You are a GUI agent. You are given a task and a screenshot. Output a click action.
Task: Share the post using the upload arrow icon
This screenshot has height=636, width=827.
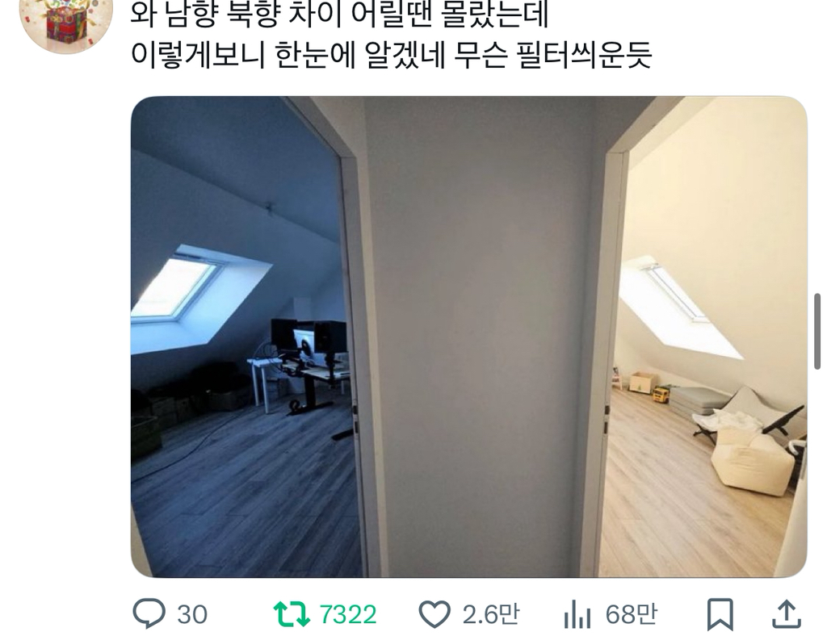point(787,614)
